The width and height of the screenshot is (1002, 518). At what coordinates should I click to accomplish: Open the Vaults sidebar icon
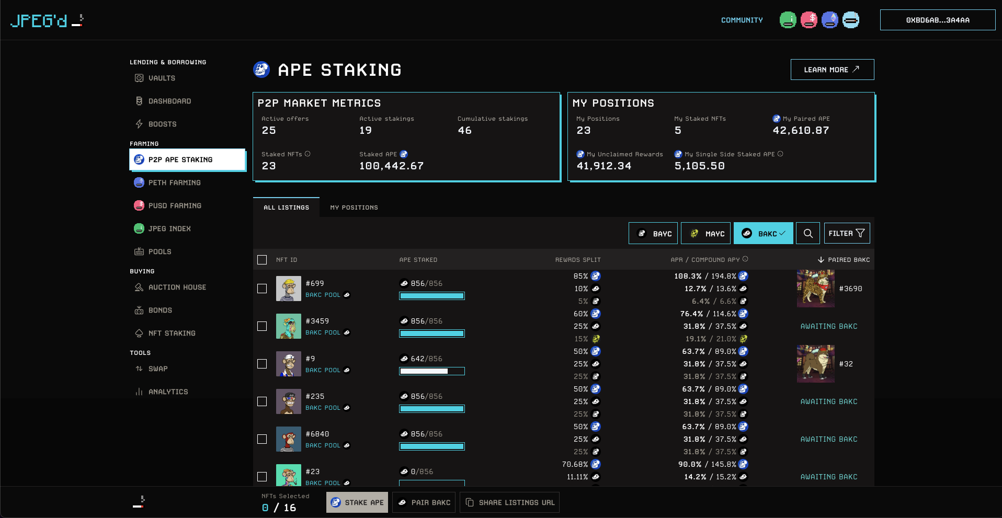point(139,78)
